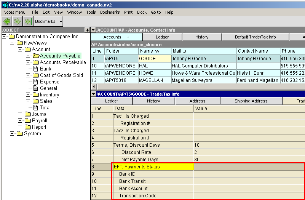Select the Inventory folder in the tree
The height and width of the screenshot is (200, 305).
coord(50,95)
